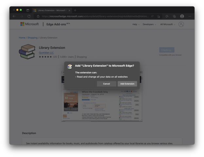Open Read Aloud icon in address bar

pyautogui.click(x=152, y=16)
